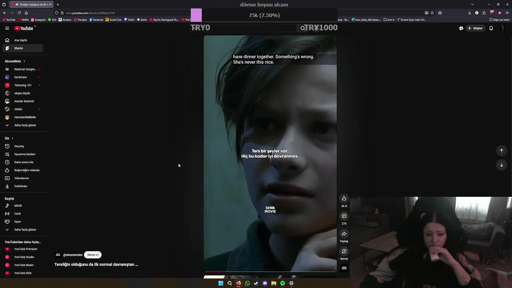512x288 pixels.
Task: Expand the Siz section chevron
Action: pyautogui.click(x=12, y=138)
